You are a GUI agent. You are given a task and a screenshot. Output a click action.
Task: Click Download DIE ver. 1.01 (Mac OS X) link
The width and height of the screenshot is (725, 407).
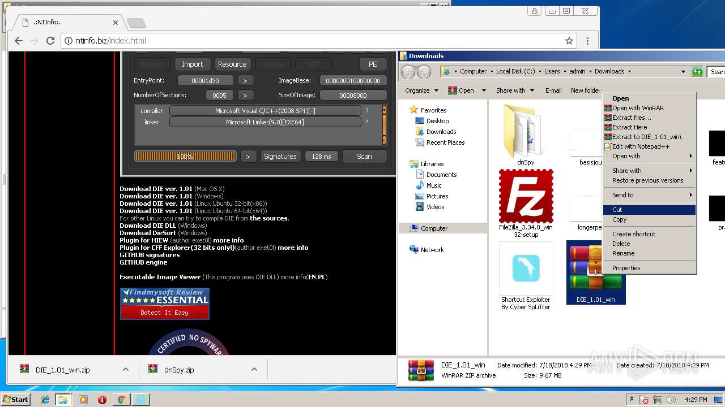pyautogui.click(x=156, y=189)
